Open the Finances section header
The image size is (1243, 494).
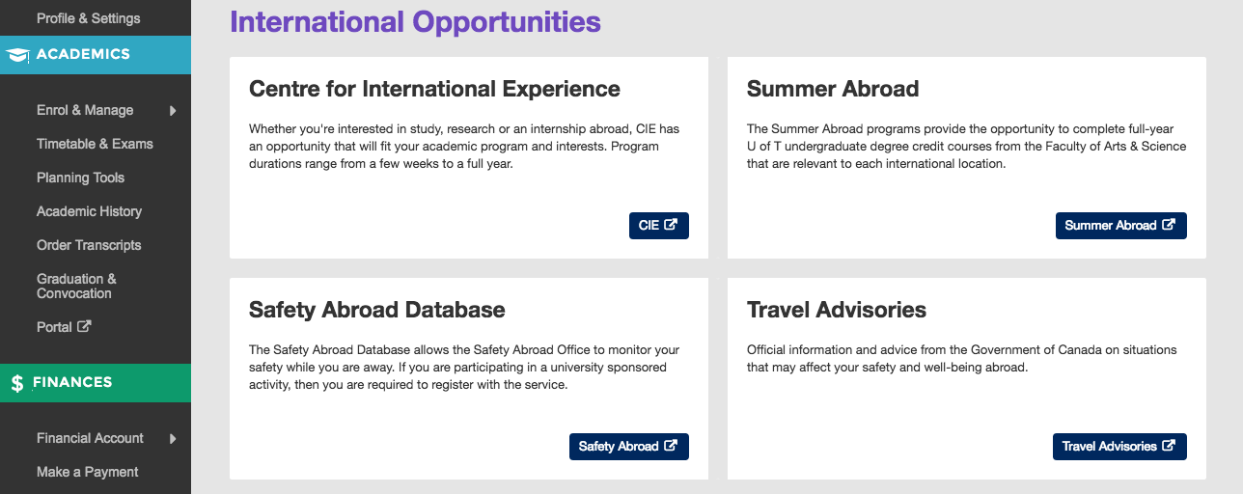tap(96, 383)
